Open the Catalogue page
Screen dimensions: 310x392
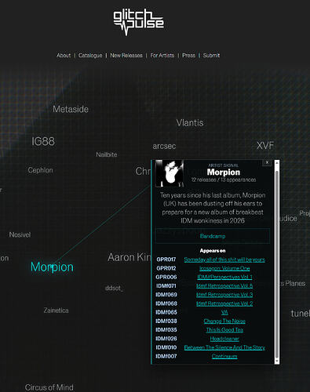pyautogui.click(x=90, y=56)
